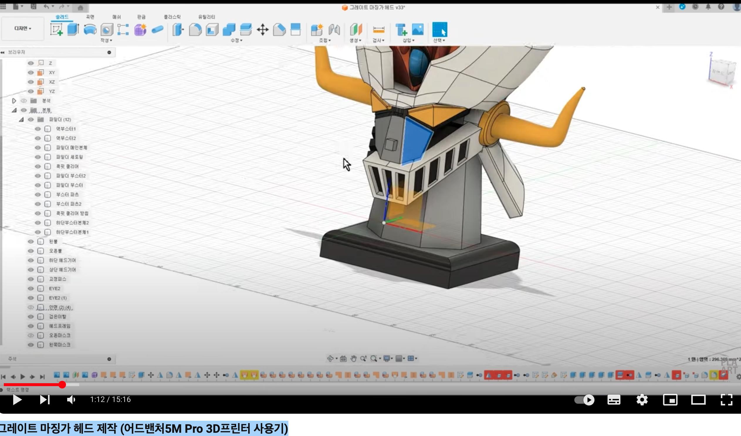Toggle YouTube subtitles button
The image size is (741, 436).
click(614, 400)
